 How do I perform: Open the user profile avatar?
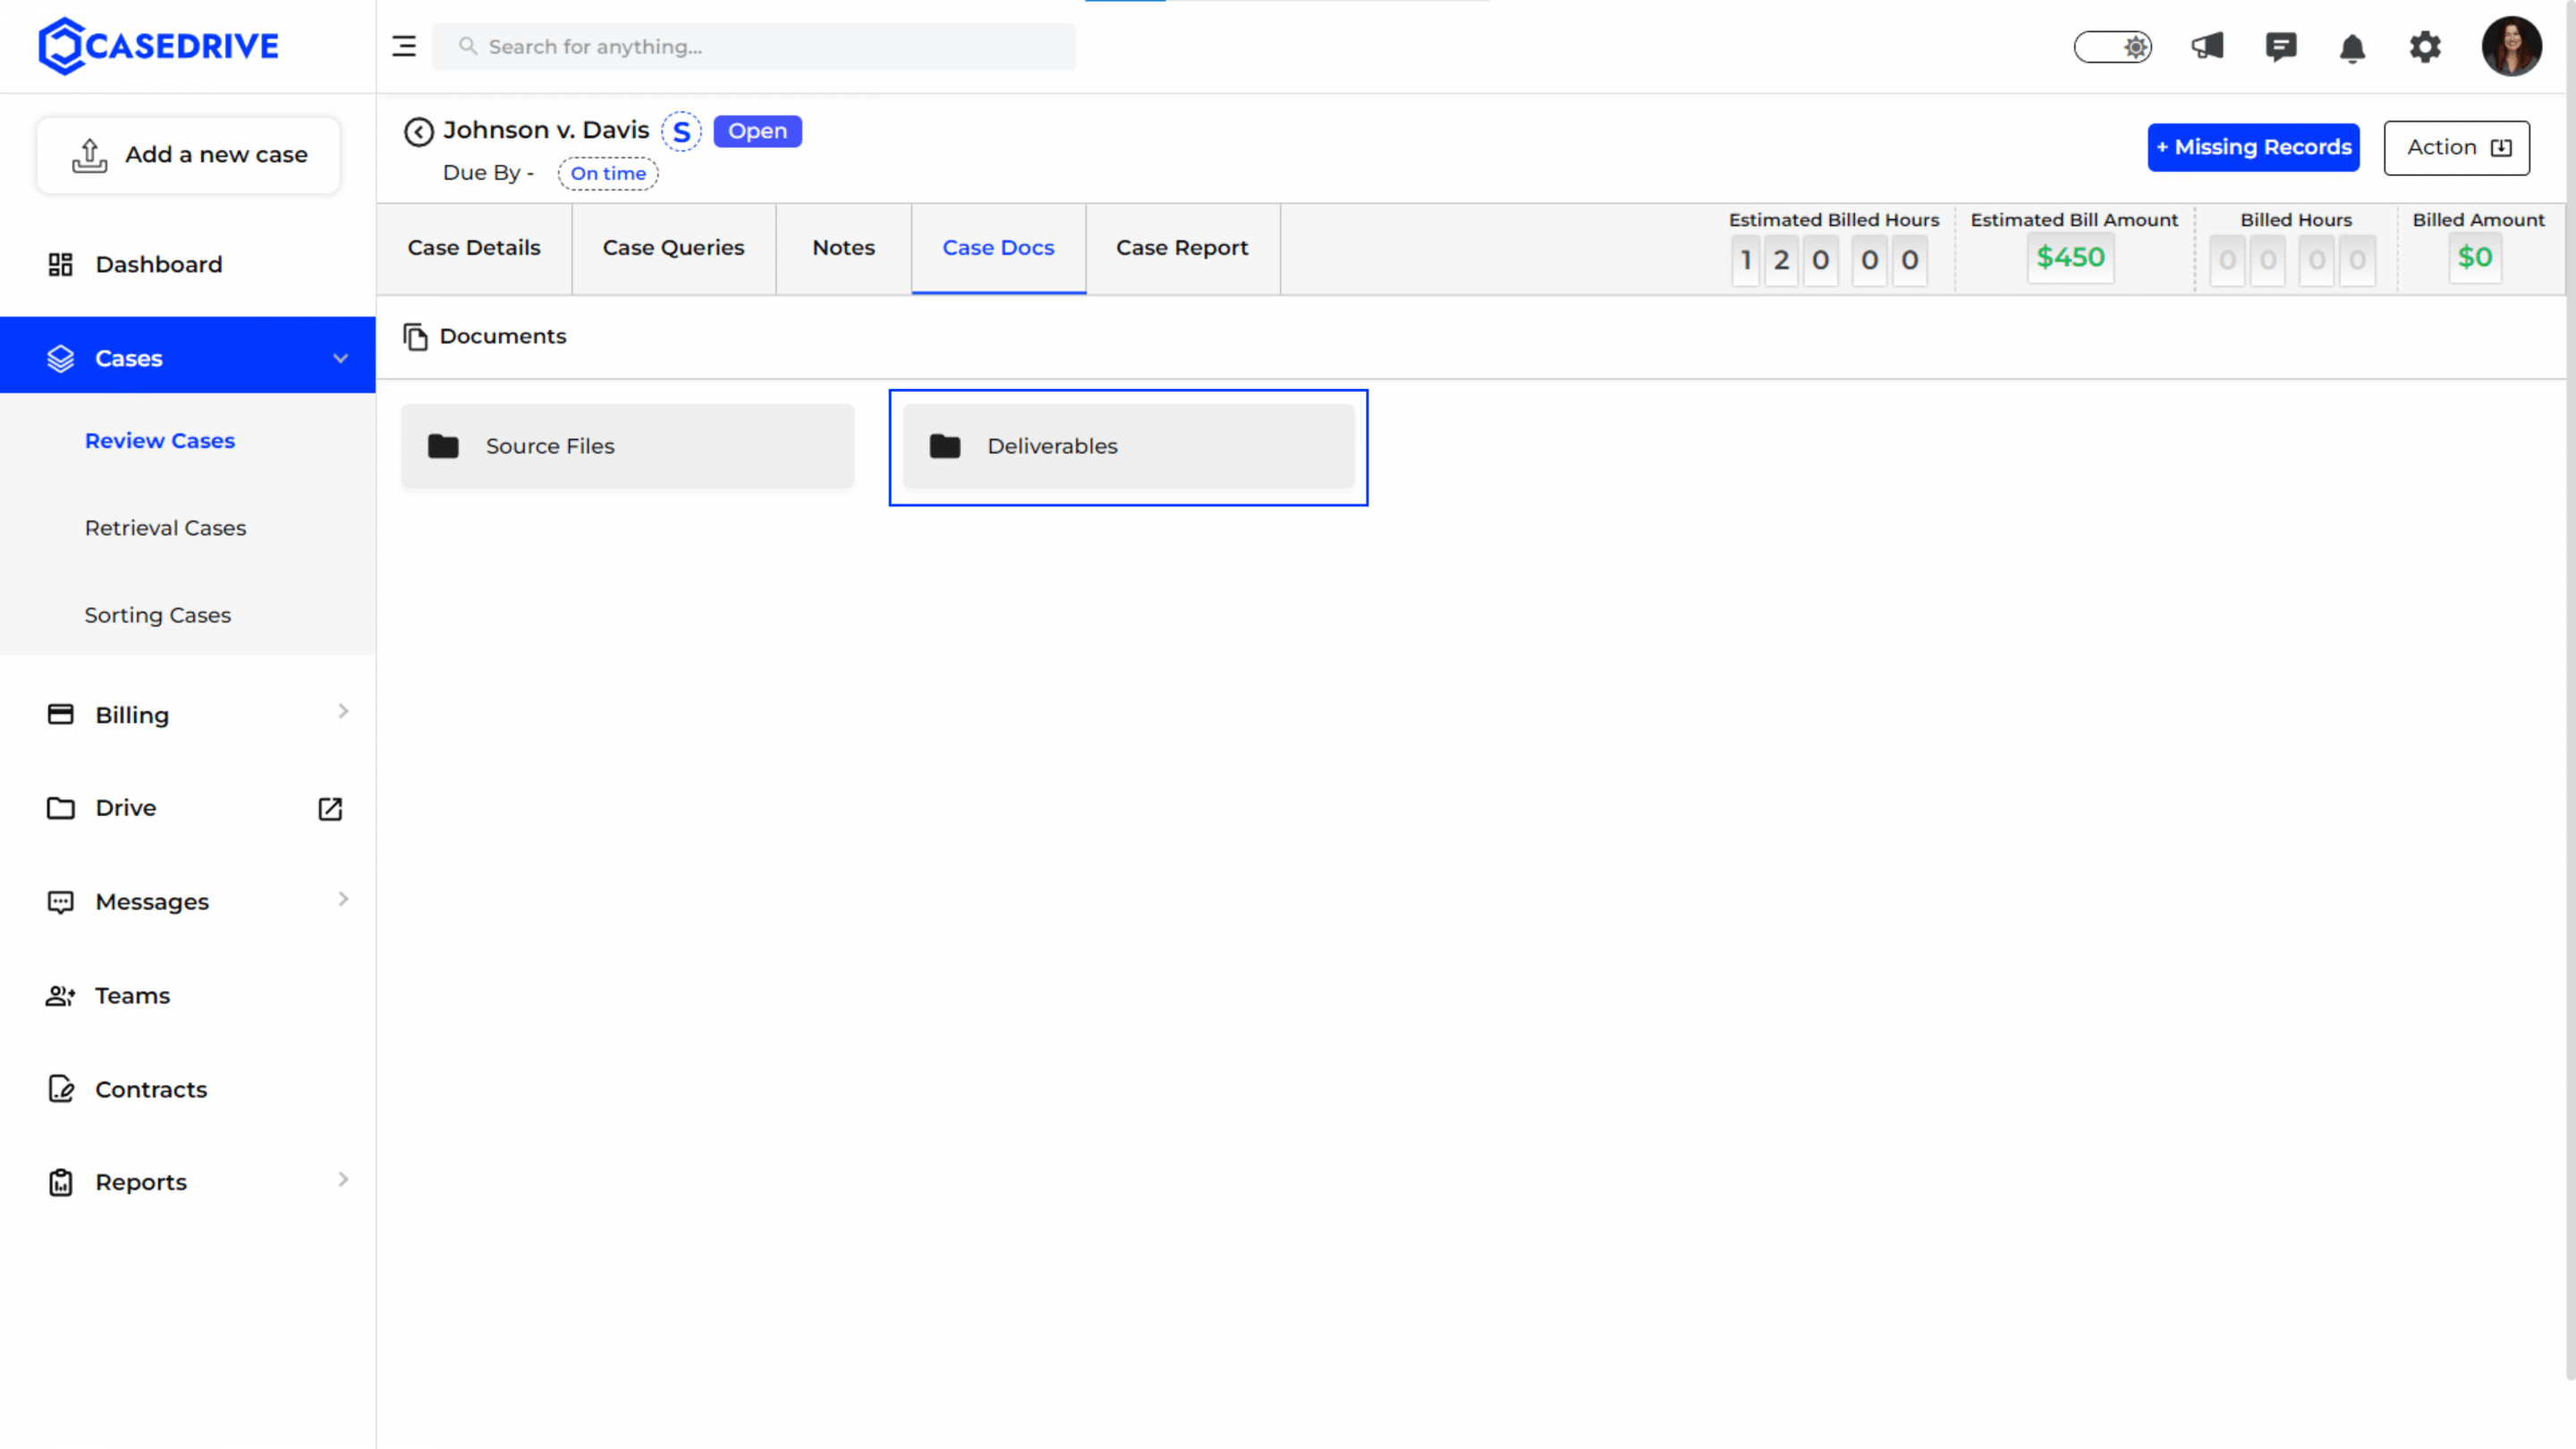click(x=2511, y=46)
